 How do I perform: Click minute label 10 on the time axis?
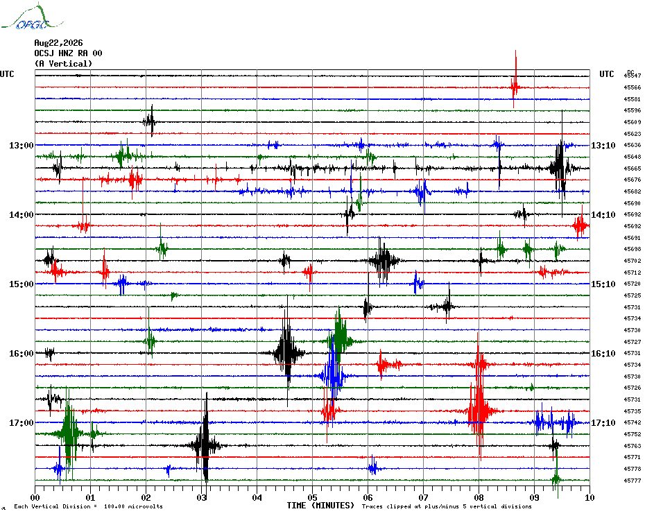pyautogui.click(x=590, y=497)
